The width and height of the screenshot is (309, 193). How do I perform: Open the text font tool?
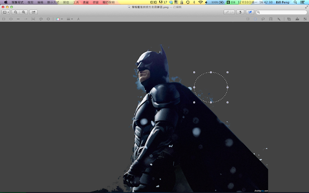(78, 19)
